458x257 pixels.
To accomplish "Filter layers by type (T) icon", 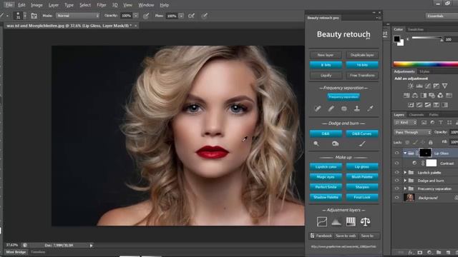I will coord(441,123).
